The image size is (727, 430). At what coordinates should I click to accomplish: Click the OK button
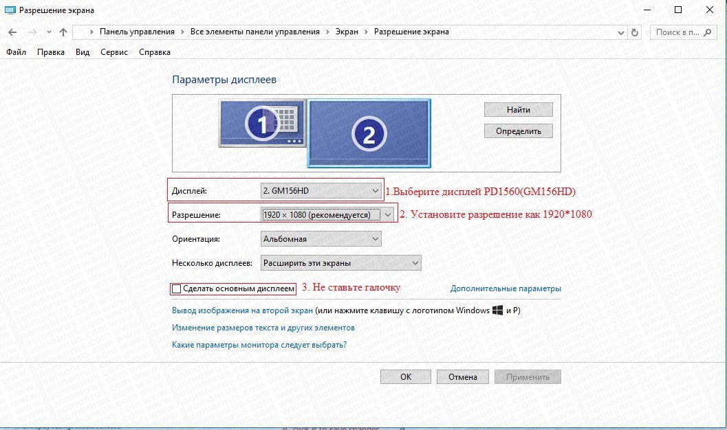pos(406,377)
